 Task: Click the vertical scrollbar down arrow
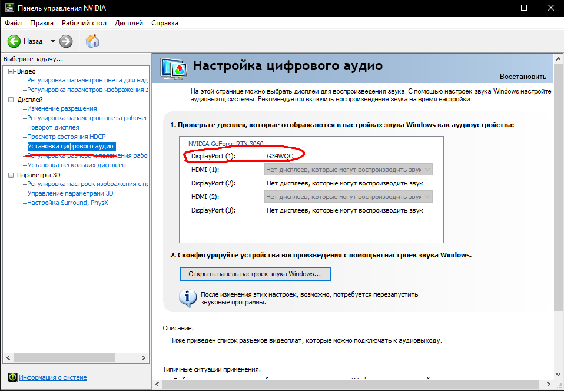(558, 373)
